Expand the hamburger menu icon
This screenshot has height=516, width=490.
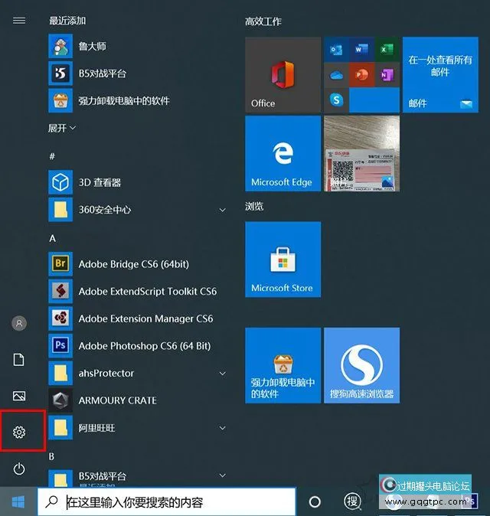[19, 21]
